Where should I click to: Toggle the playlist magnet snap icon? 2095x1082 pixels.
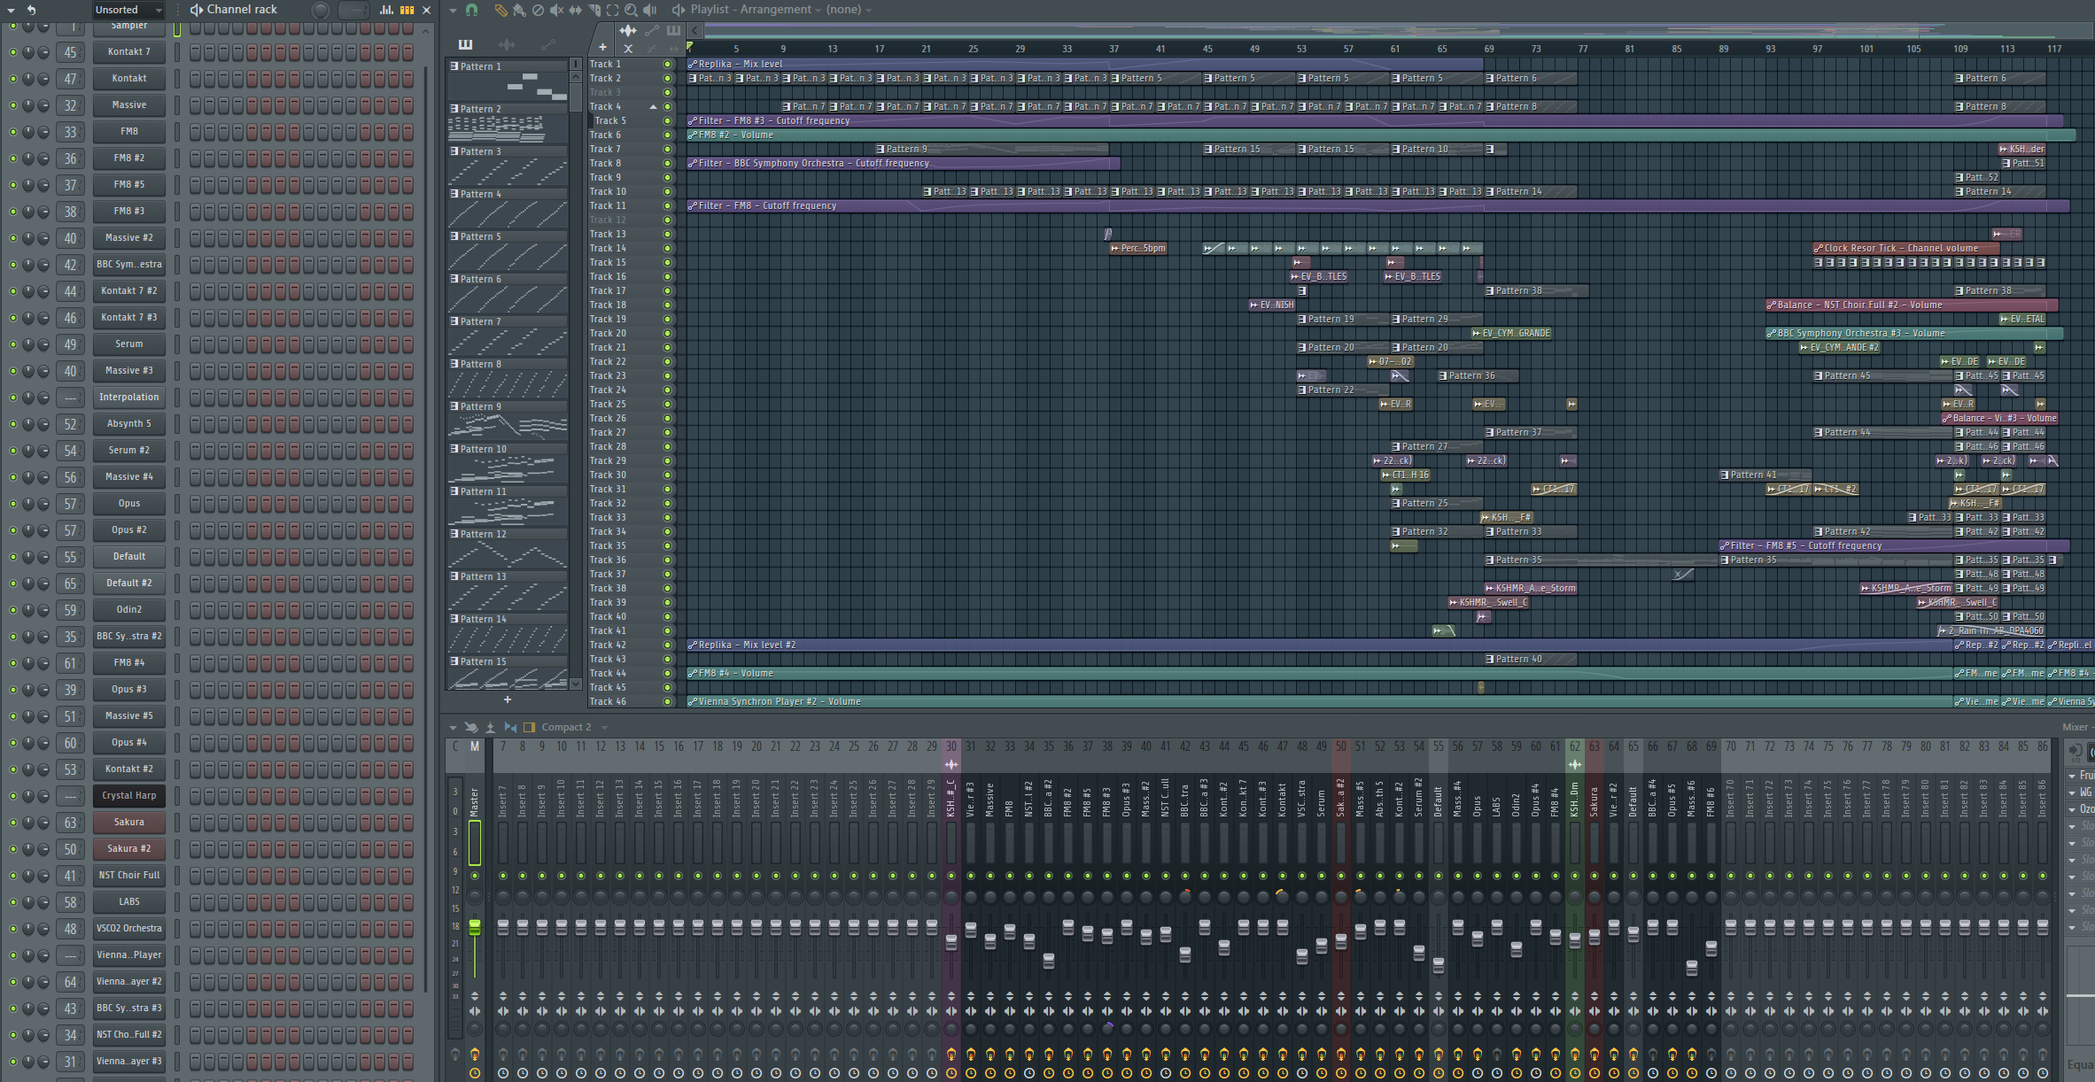(472, 10)
